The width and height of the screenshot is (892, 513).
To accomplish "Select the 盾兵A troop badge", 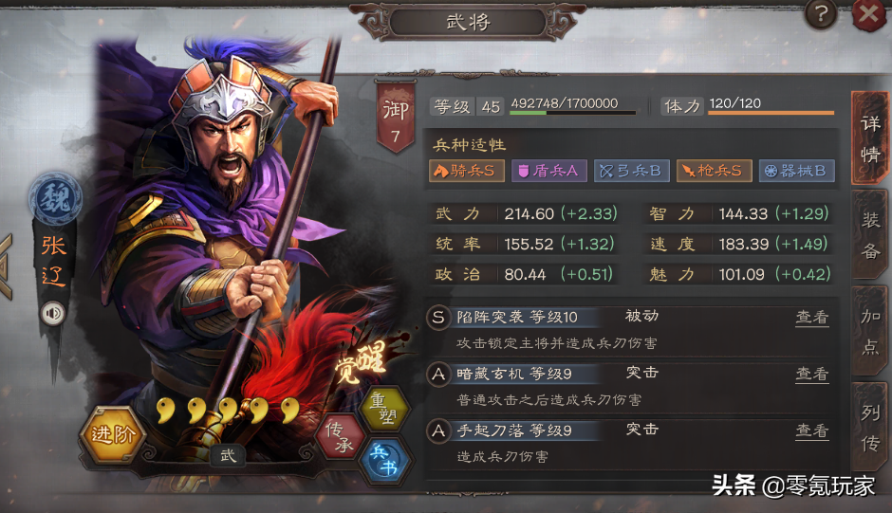I will pyautogui.click(x=549, y=171).
